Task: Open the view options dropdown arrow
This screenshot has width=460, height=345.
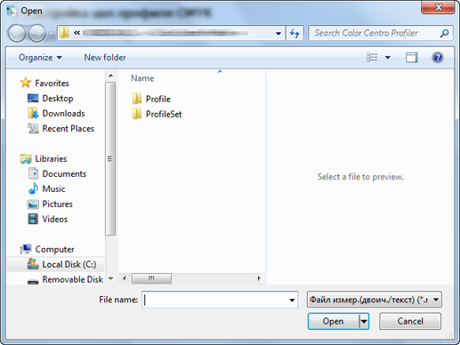Action: tap(388, 58)
